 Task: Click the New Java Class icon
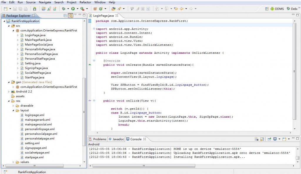101,9
